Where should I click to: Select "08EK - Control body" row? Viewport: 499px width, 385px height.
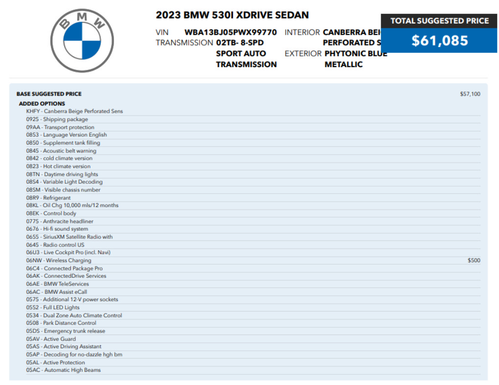[253, 214]
